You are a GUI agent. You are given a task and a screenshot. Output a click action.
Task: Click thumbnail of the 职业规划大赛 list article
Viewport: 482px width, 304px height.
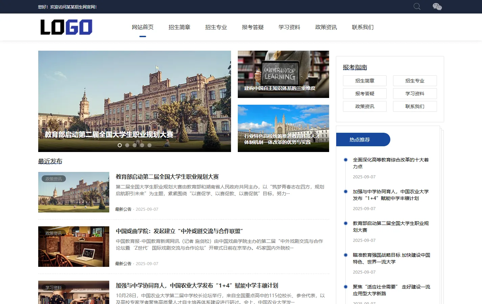coord(74,192)
